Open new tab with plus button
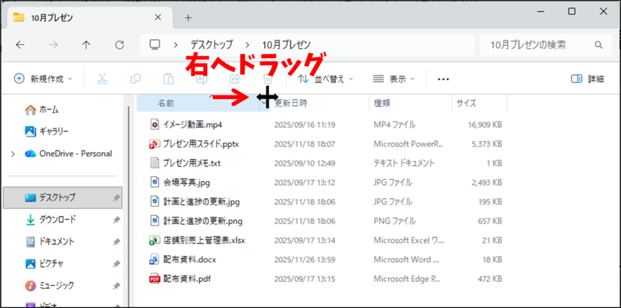Viewport: 621px width, 308px height. click(x=188, y=18)
